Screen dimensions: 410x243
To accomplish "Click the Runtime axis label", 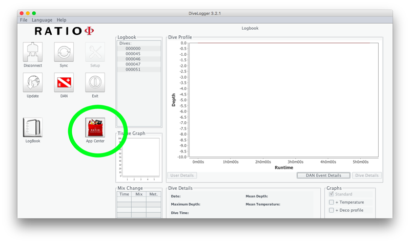I will tap(284, 168).
